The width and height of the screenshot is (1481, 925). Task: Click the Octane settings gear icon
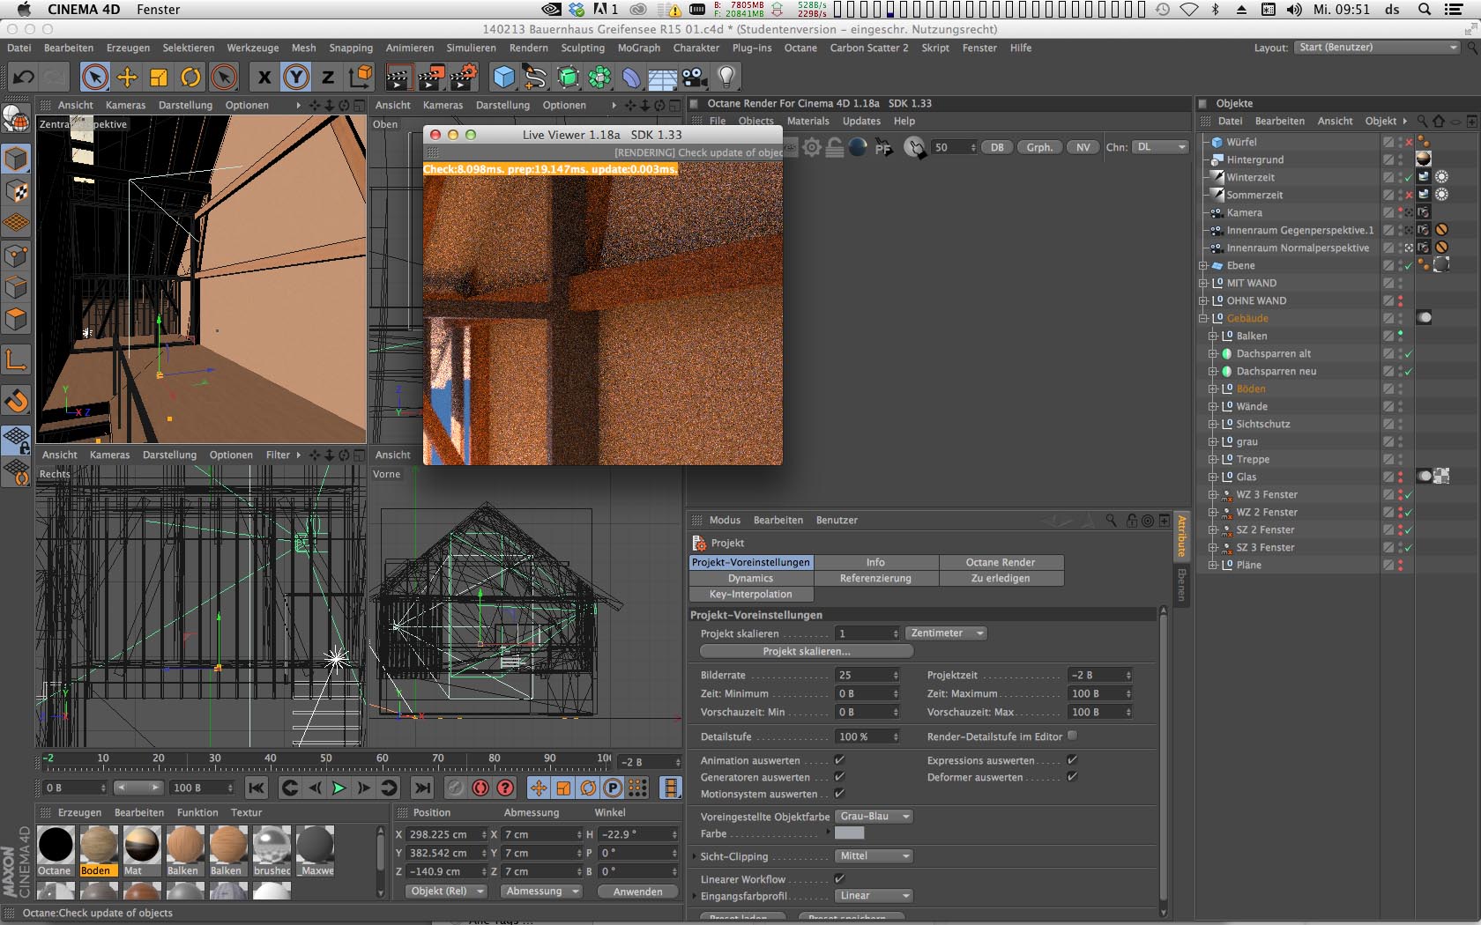point(812,147)
